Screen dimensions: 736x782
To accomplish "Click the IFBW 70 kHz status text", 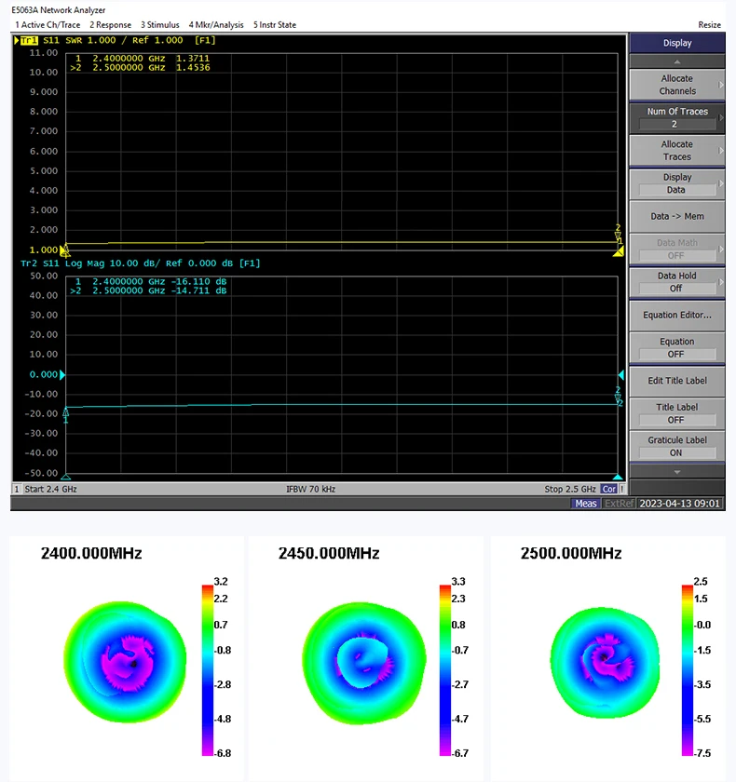I will [x=310, y=490].
